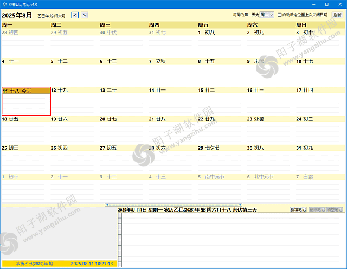Image resolution: width=347 pixels, height=269 pixels.
Task: Select July 28 初四 date cell
Action: pos(26,42)
